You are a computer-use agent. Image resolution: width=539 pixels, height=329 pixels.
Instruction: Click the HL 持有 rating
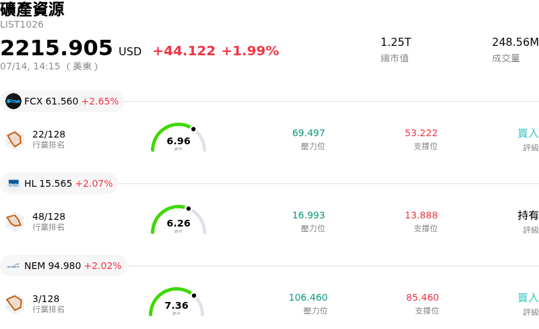tap(528, 215)
